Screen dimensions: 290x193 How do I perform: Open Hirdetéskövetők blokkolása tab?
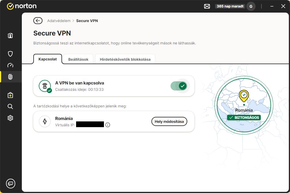(125, 59)
